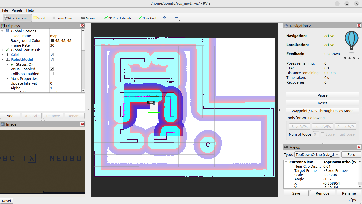The image size is (362, 204).
Task: Collapse the RobotModel display node
Action: coord(3,59)
